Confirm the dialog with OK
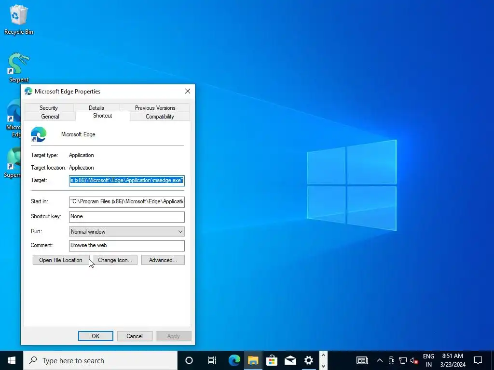 [x=96, y=336]
